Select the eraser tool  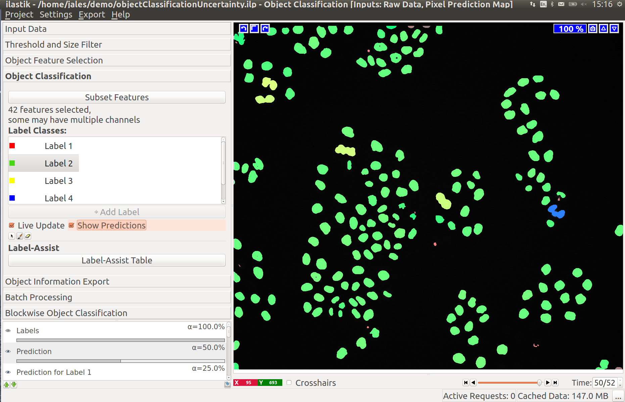(28, 236)
